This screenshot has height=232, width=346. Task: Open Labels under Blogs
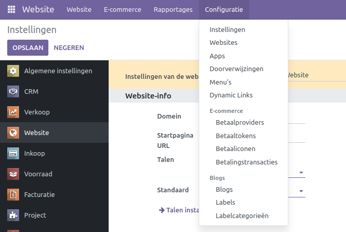click(x=226, y=203)
